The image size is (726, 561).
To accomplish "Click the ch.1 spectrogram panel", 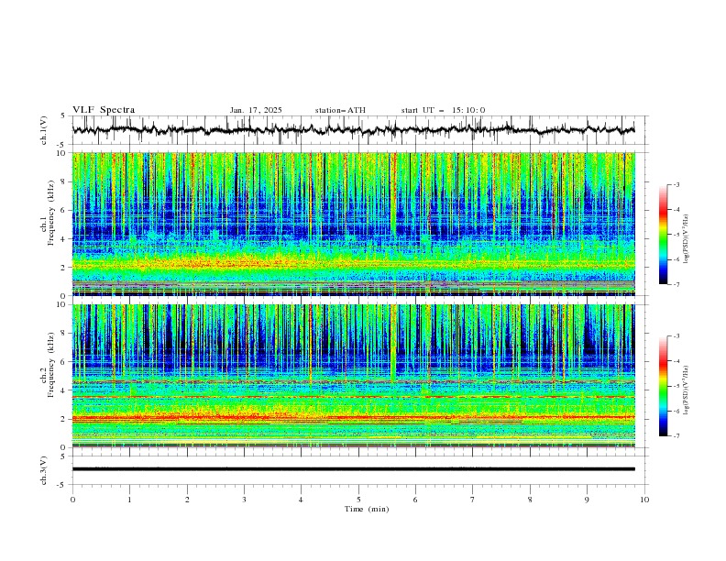I will [x=353, y=224].
